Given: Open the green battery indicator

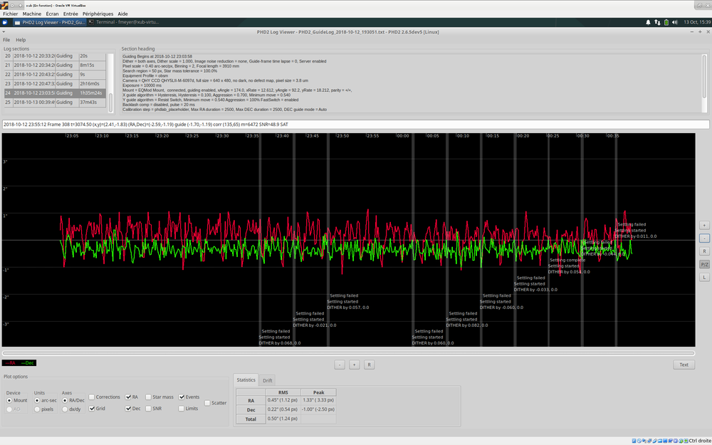Looking at the screenshot, I should click(x=666, y=22).
